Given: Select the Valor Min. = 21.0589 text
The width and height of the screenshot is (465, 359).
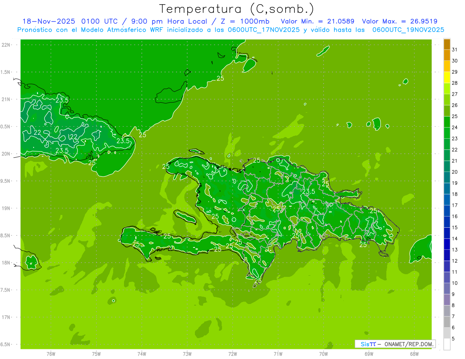Looking at the screenshot, I should [x=317, y=21].
